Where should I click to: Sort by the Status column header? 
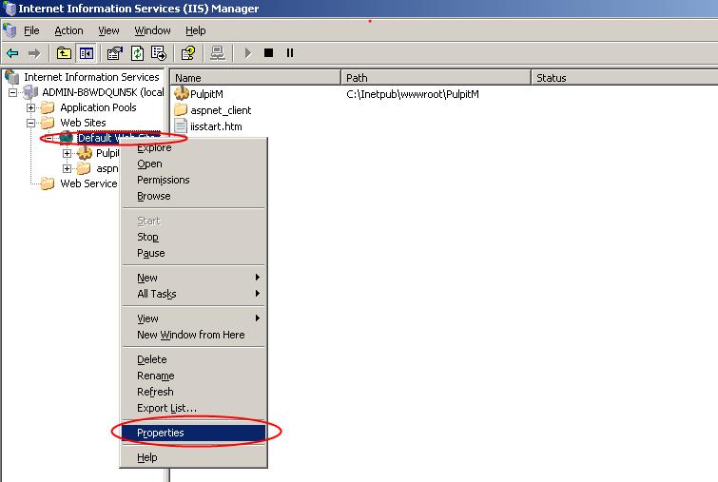[625, 77]
